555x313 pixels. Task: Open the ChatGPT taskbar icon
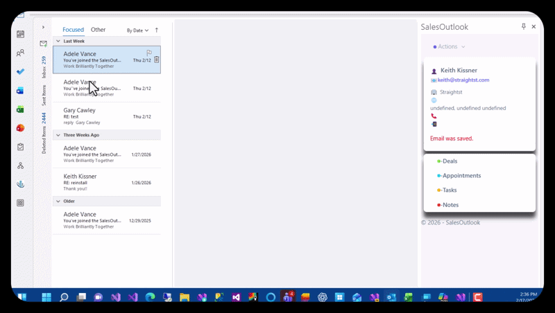(x=322, y=297)
